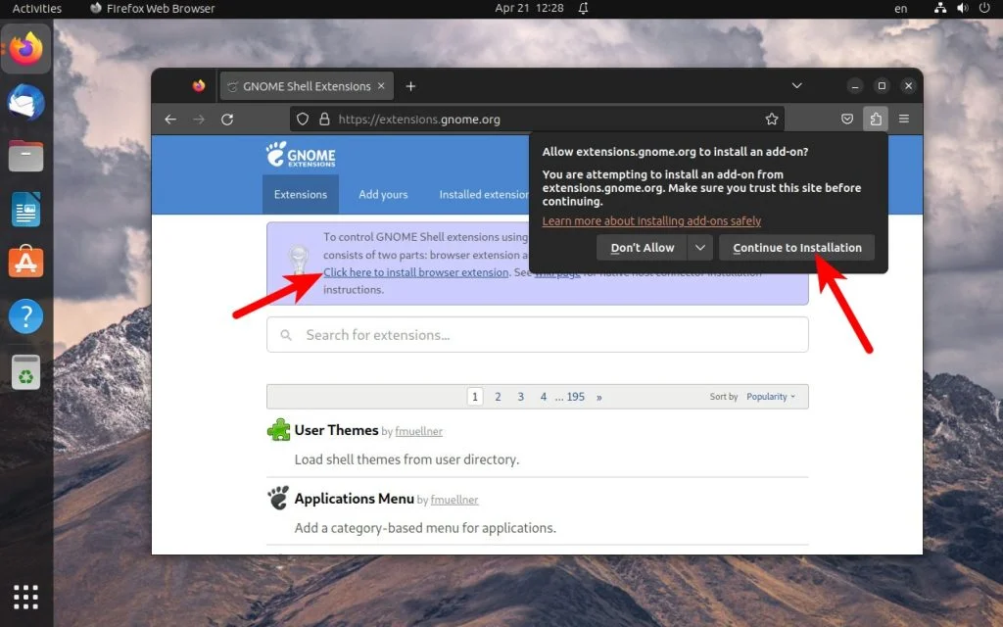Viewport: 1003px width, 627px height.
Task: Open the Popularity sort dropdown
Action: (x=771, y=396)
